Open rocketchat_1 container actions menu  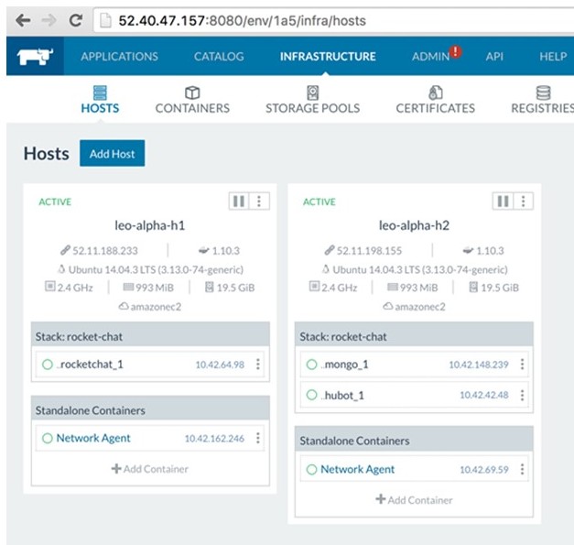[257, 365]
